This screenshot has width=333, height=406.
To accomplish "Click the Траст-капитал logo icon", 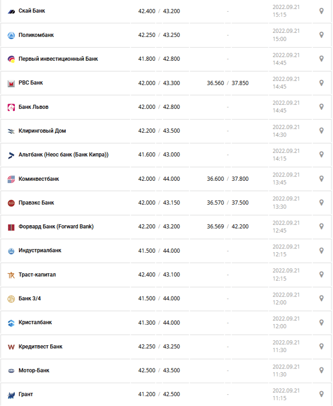I will click(11, 275).
